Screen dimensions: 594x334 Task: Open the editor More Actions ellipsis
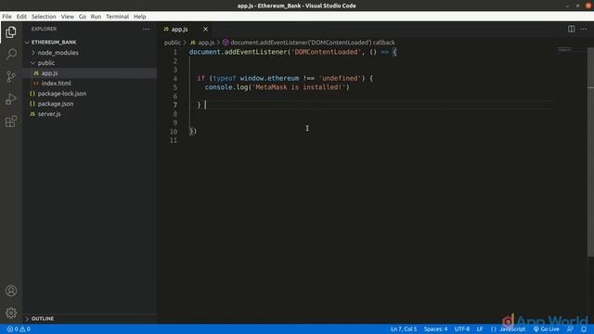click(x=583, y=29)
